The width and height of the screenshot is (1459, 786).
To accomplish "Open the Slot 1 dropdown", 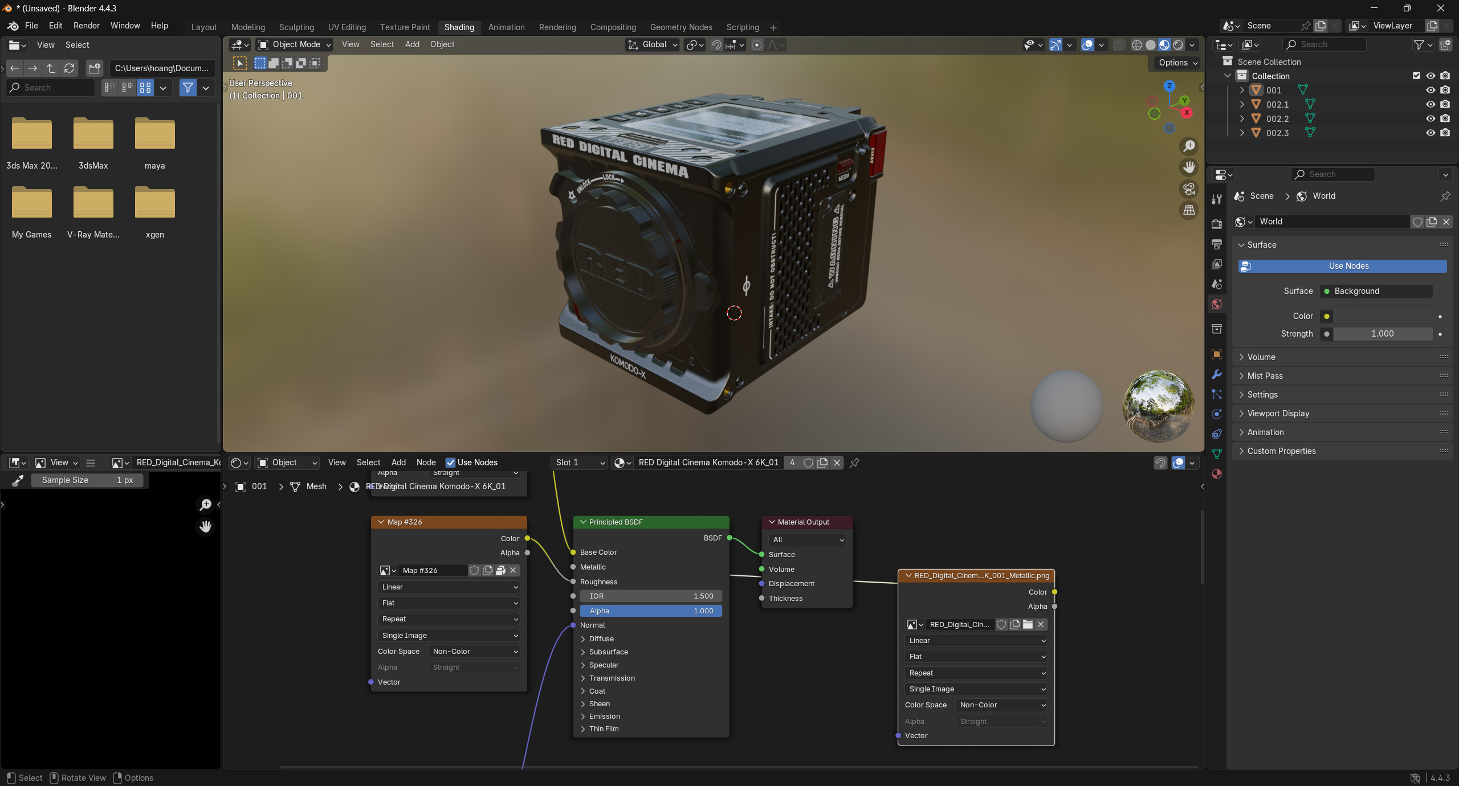I will pos(579,462).
